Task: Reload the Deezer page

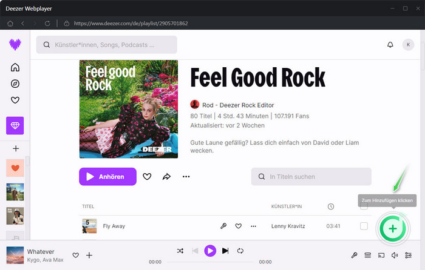Action: [x=47, y=24]
